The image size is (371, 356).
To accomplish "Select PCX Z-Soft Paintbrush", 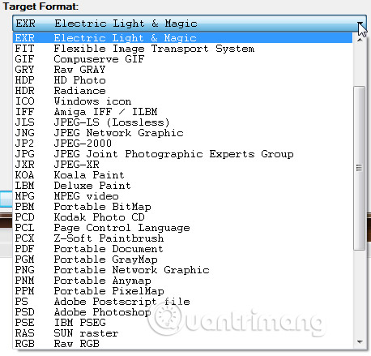I will click(183, 238).
